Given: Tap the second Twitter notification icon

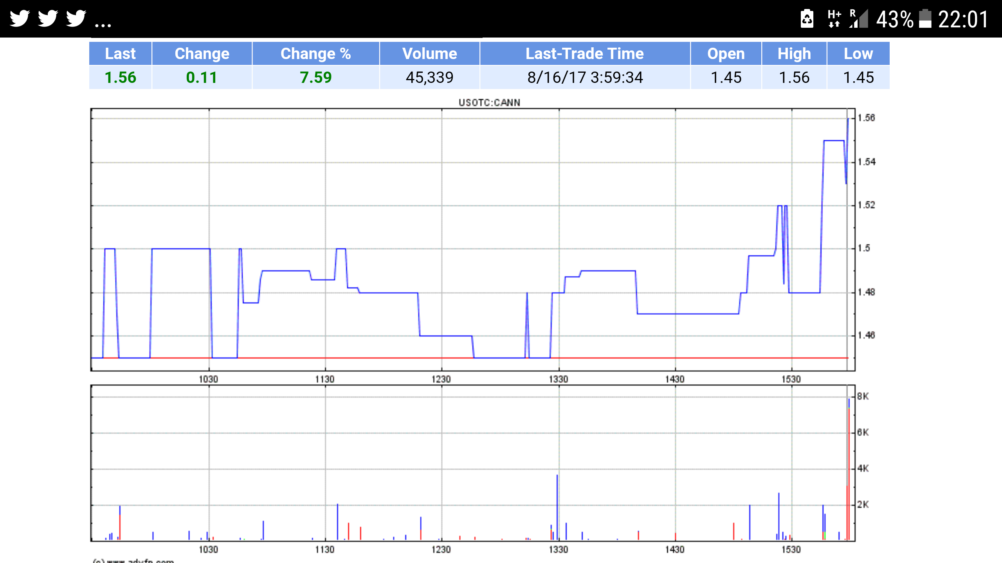Looking at the screenshot, I should pos(48,18).
